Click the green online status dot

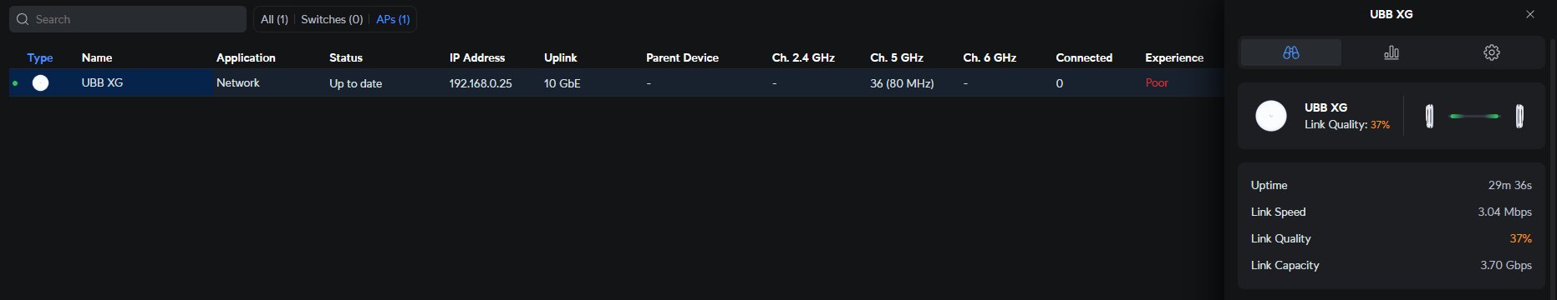tap(15, 83)
